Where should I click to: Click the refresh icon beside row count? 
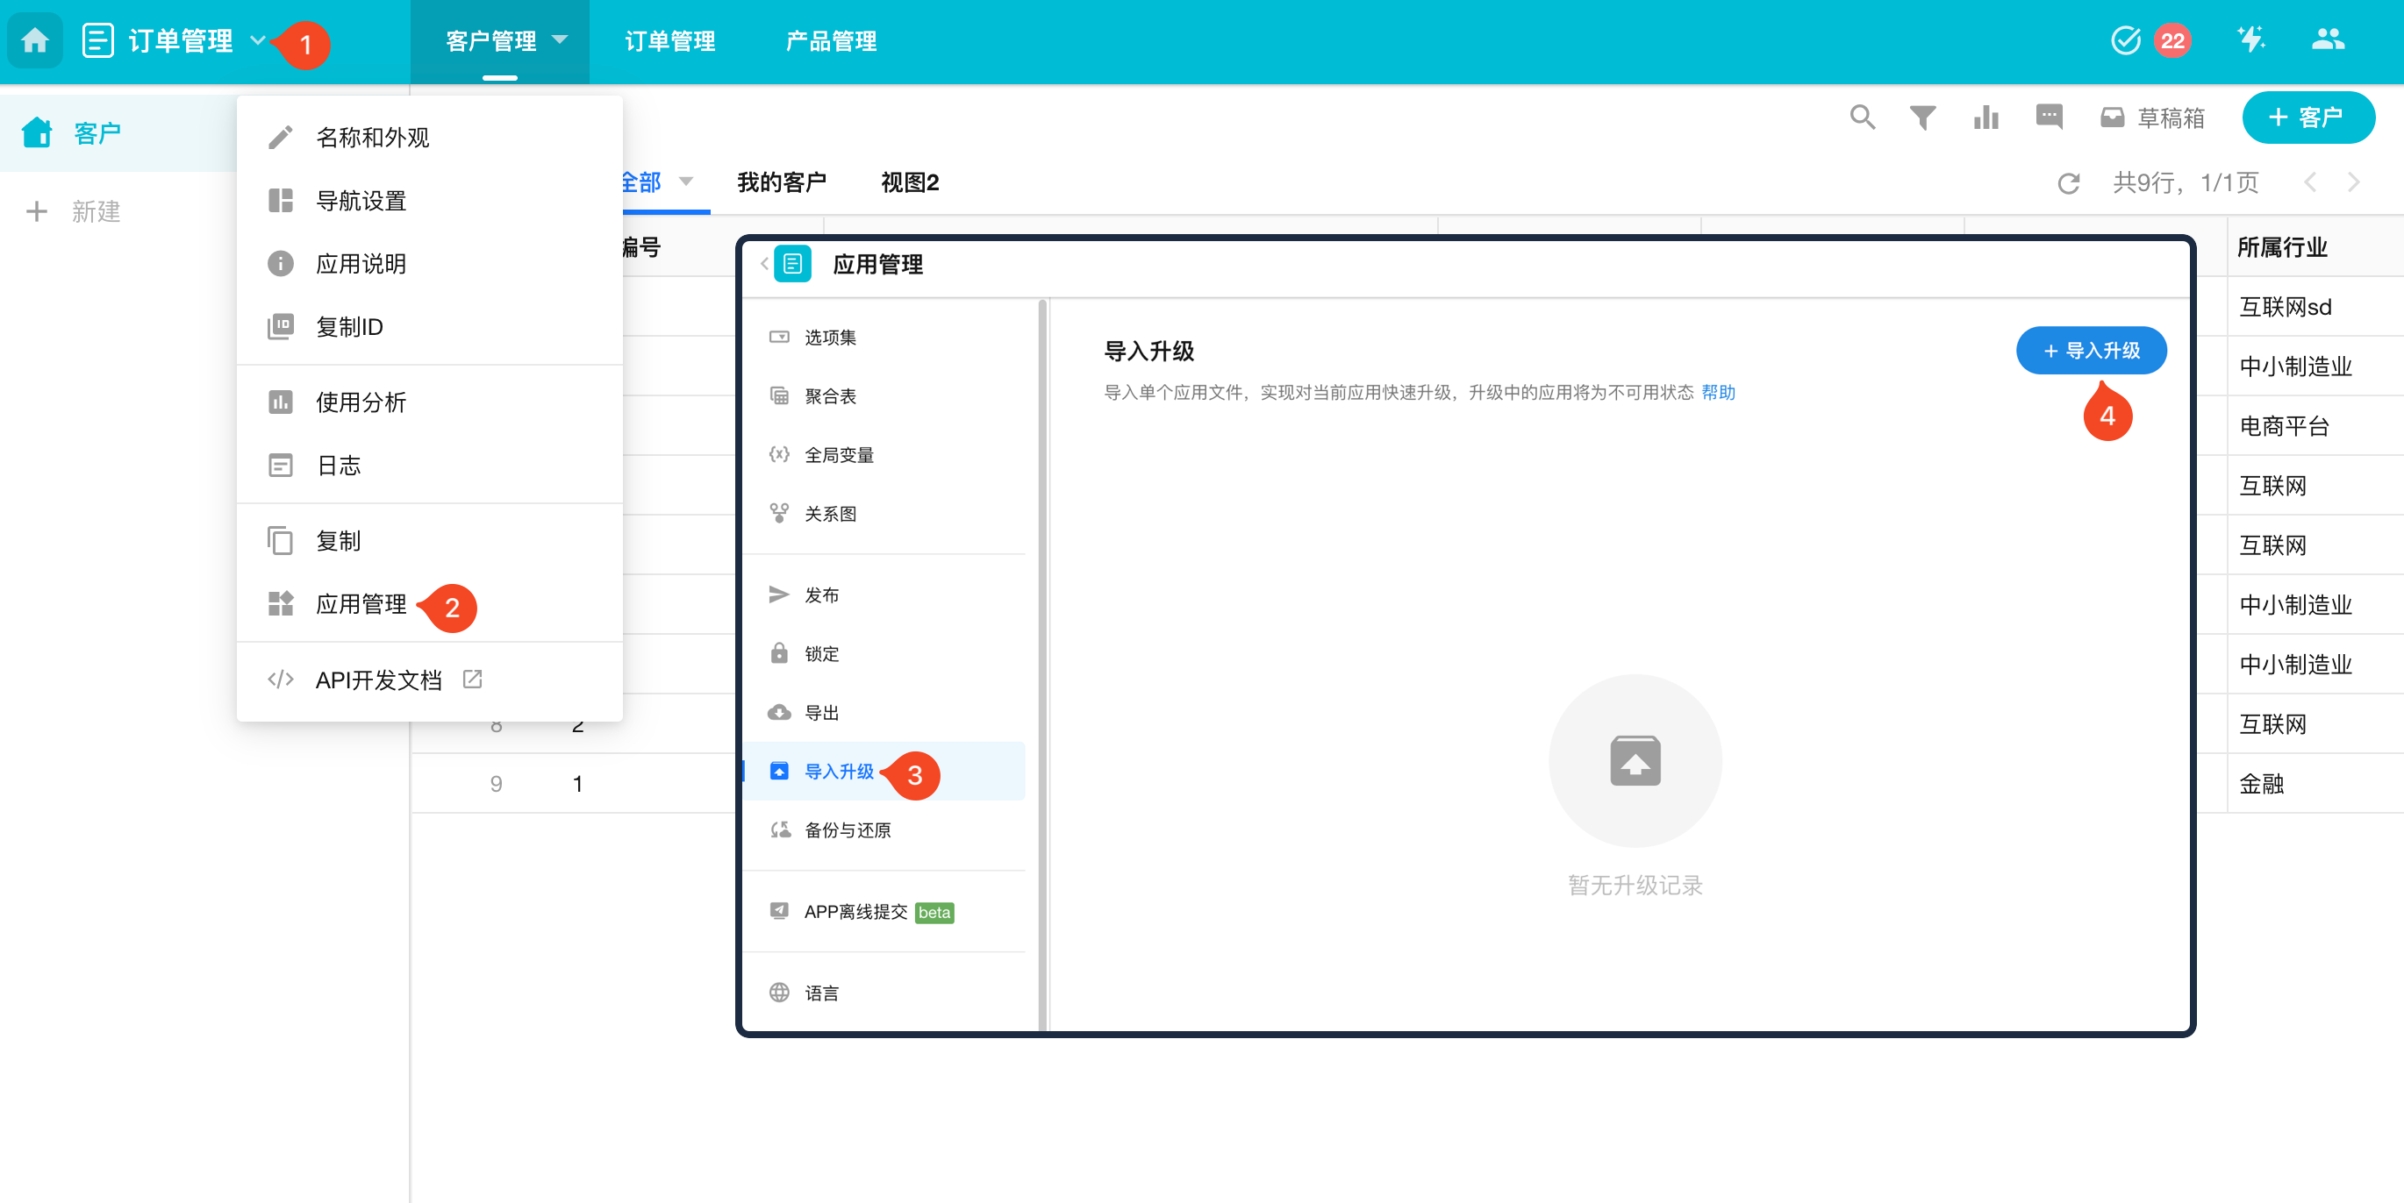pyautogui.click(x=2068, y=182)
